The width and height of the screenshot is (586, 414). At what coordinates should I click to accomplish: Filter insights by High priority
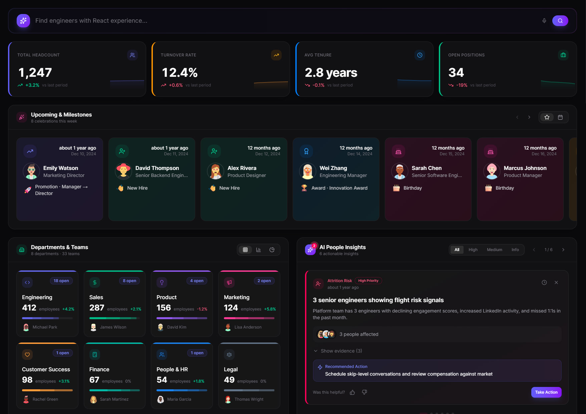tap(473, 249)
